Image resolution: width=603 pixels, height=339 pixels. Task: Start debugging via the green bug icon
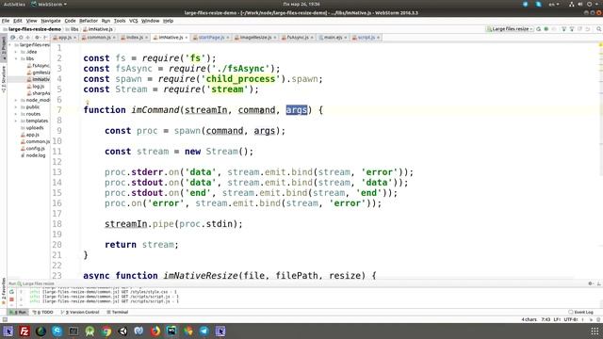(x=546, y=29)
